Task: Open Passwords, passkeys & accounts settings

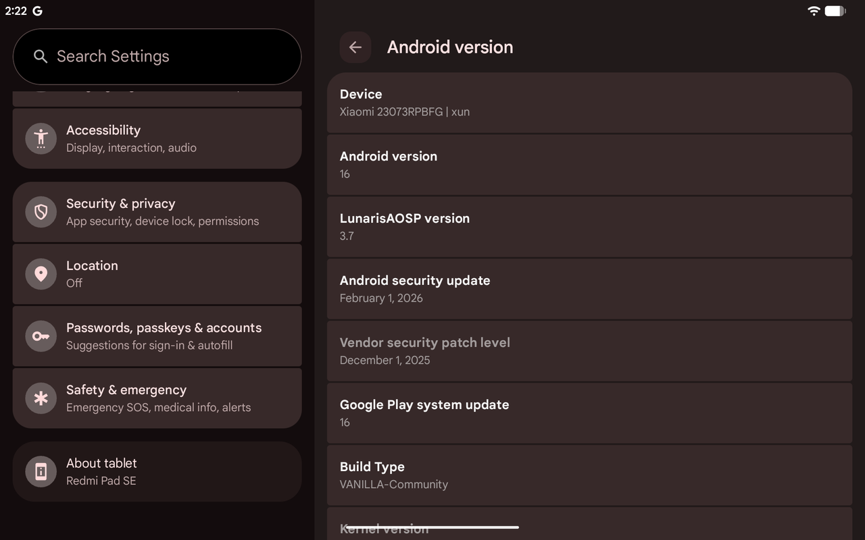Action: coord(164,336)
